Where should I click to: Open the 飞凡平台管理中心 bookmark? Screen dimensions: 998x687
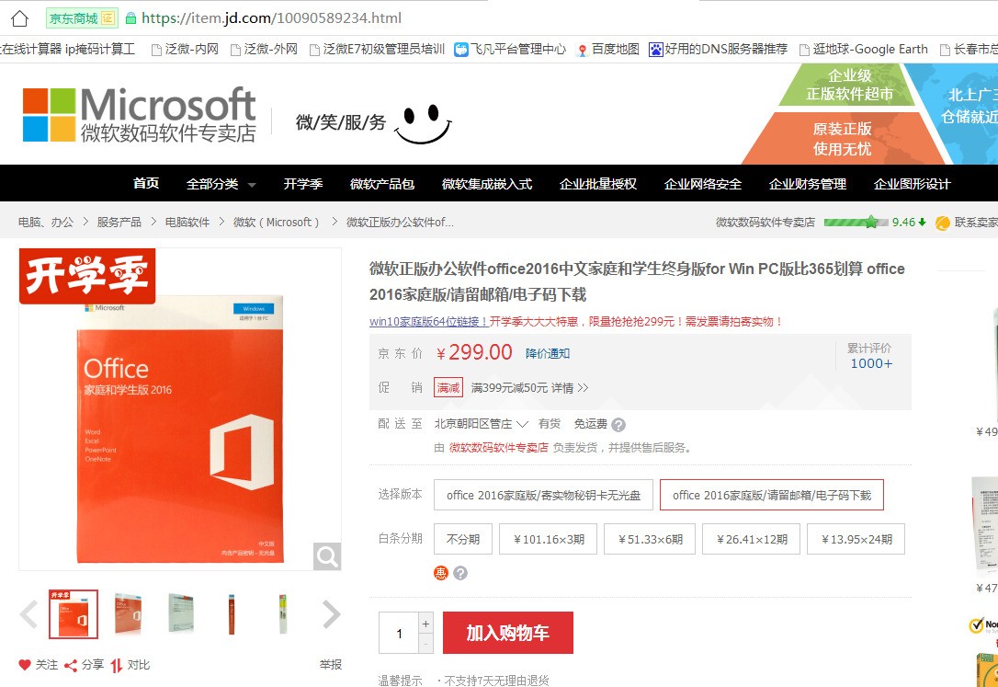tap(510, 49)
